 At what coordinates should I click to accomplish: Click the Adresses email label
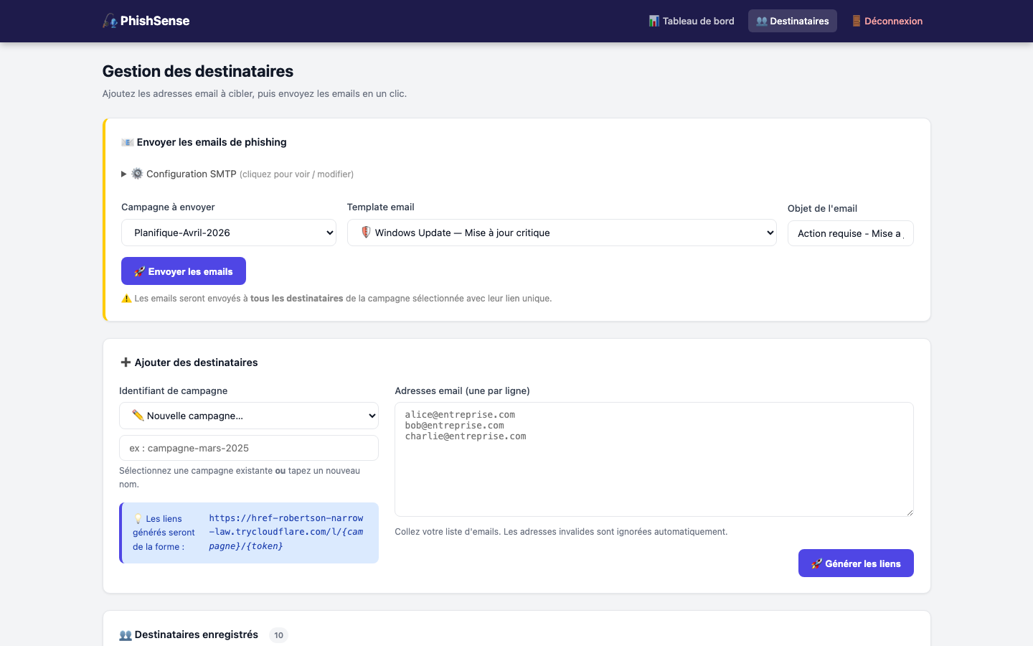click(x=462, y=390)
